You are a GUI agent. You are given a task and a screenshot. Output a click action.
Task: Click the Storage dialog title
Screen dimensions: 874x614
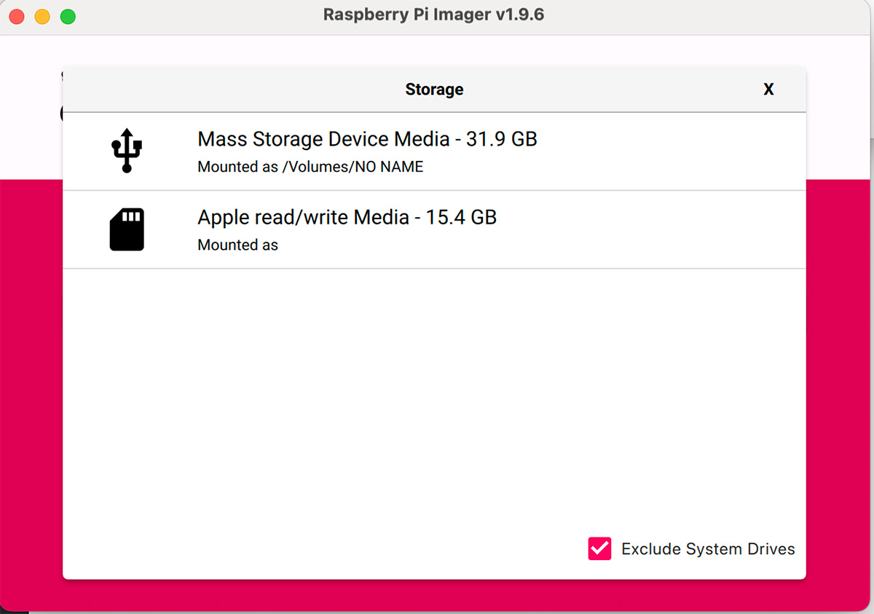tap(434, 89)
